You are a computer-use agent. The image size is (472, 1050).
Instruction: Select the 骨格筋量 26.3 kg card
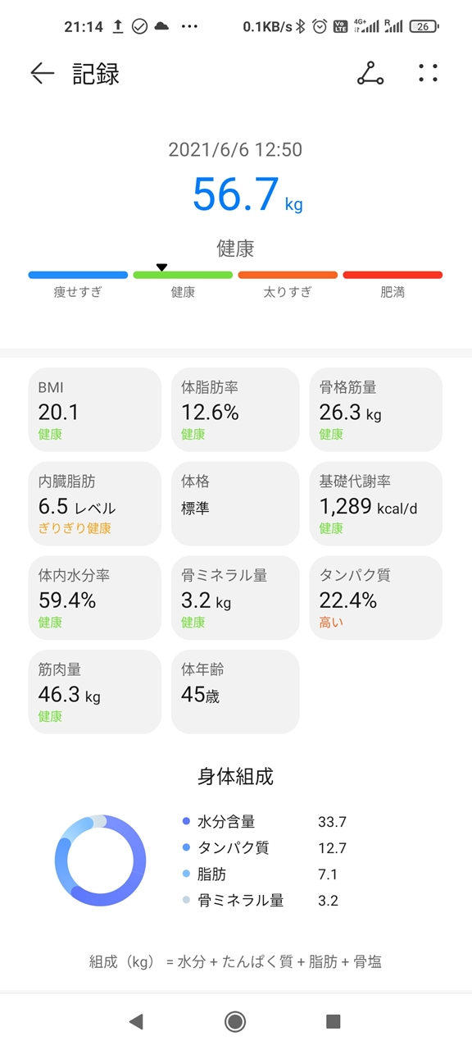[x=376, y=409]
